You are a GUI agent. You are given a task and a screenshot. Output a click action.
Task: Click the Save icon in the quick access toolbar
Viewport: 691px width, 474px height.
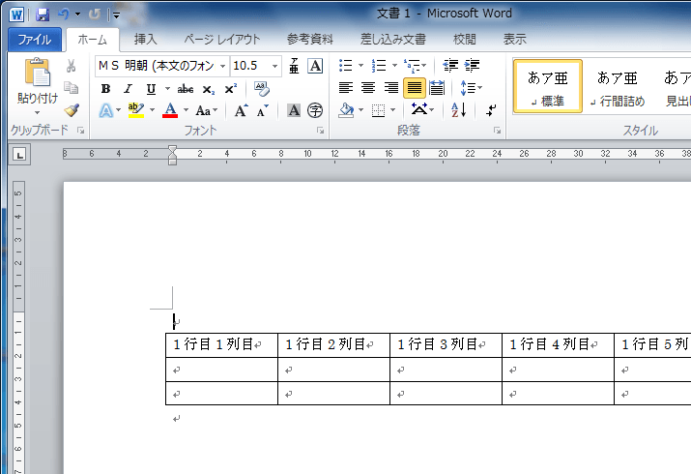tap(43, 15)
